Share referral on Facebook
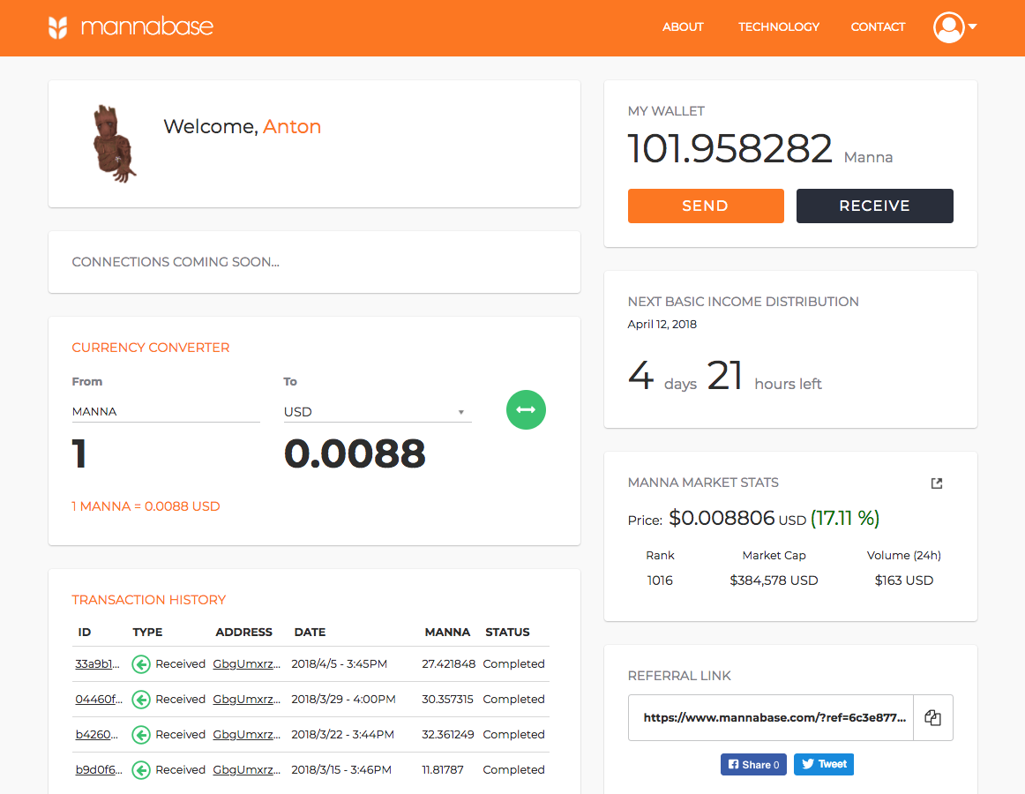Image resolution: width=1025 pixels, height=794 pixels. coord(752,764)
